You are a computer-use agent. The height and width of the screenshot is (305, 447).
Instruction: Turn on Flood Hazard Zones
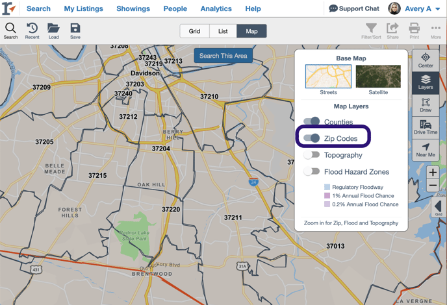[313, 172]
